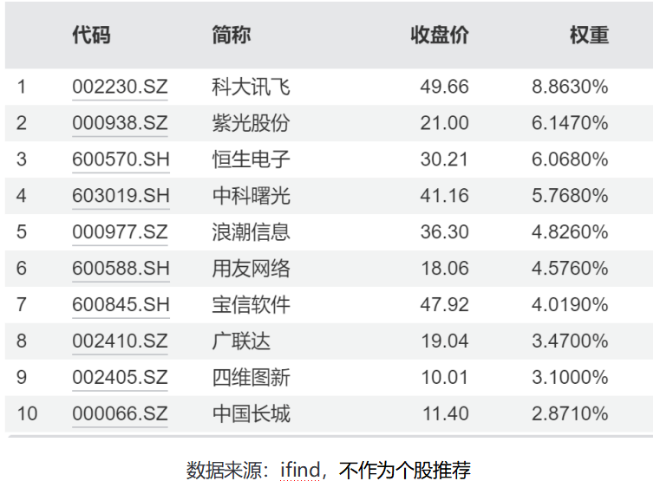Select the 科大讯飞 name cell
Viewport: 660px width, 481px height.
pos(251,88)
